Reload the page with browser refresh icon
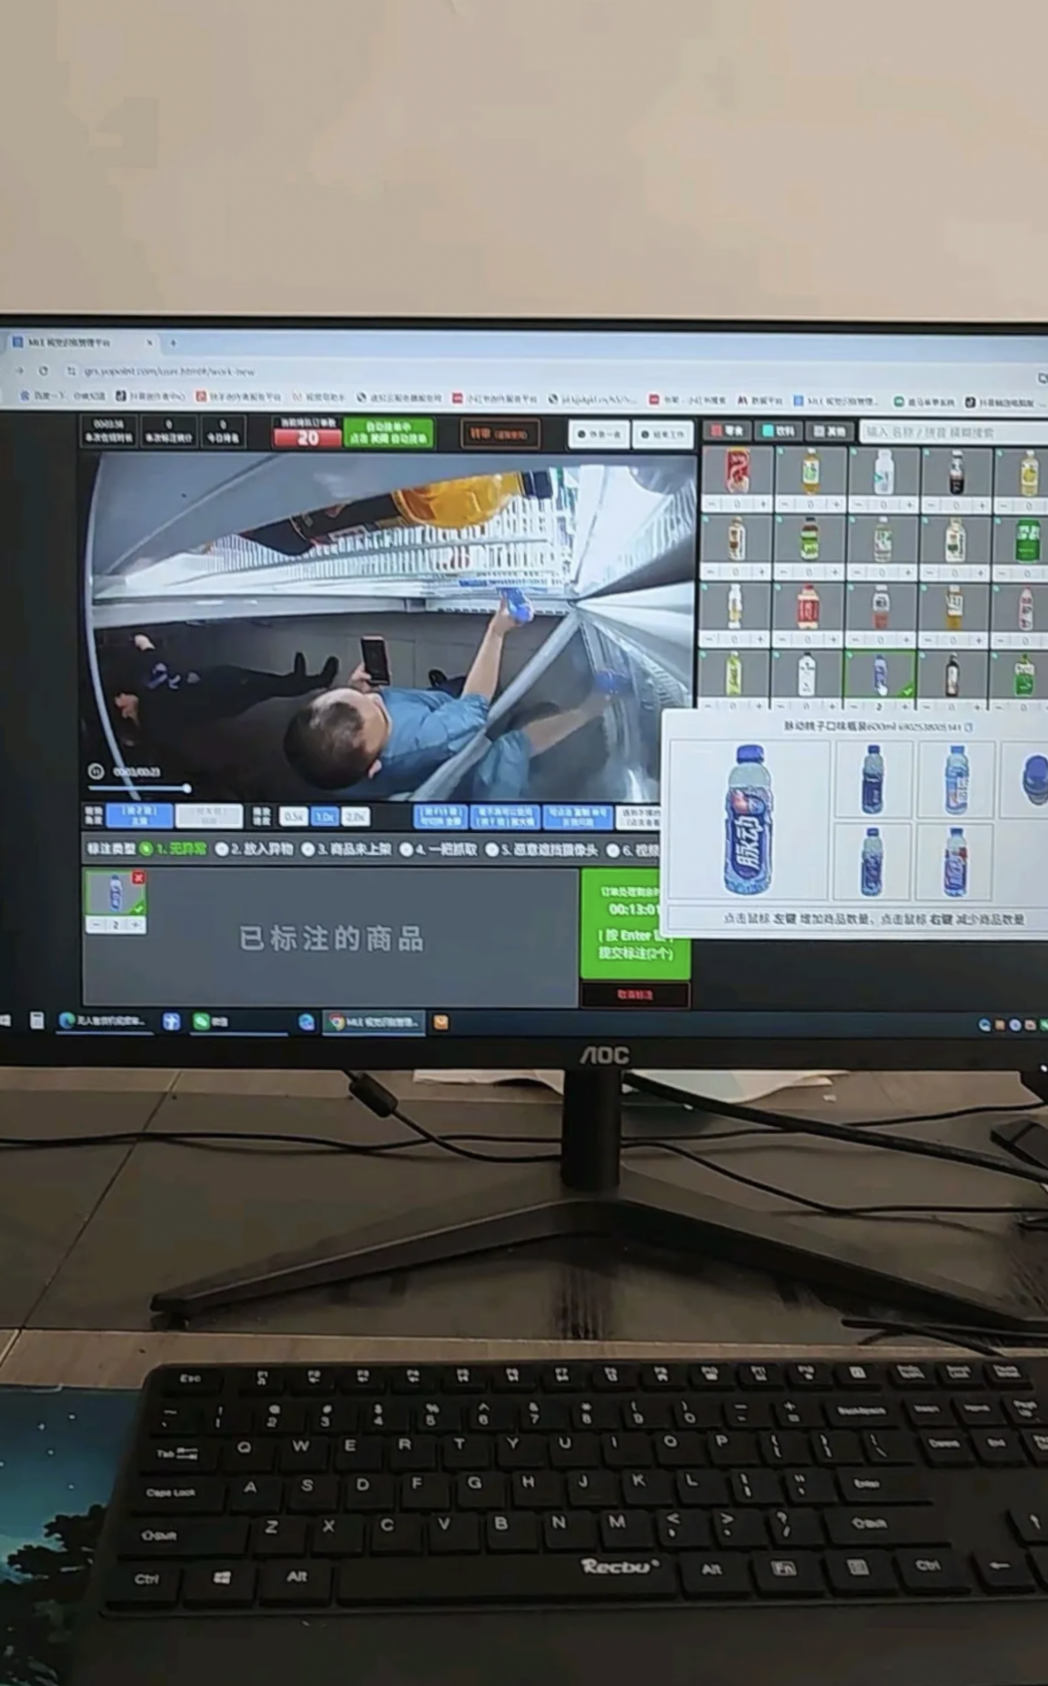 pyautogui.click(x=44, y=371)
